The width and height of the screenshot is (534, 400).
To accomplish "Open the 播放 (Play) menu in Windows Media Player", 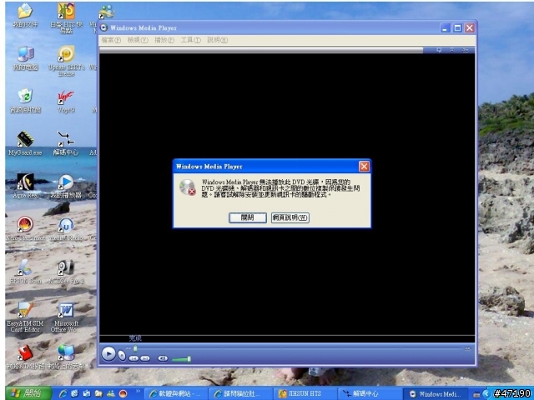I will [164, 40].
